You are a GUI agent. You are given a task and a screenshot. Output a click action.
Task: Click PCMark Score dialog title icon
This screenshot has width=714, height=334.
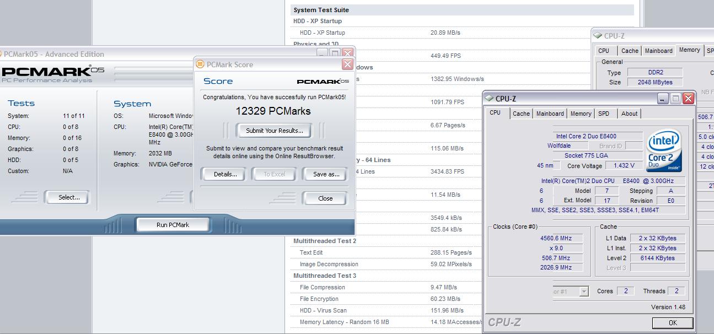click(200, 64)
